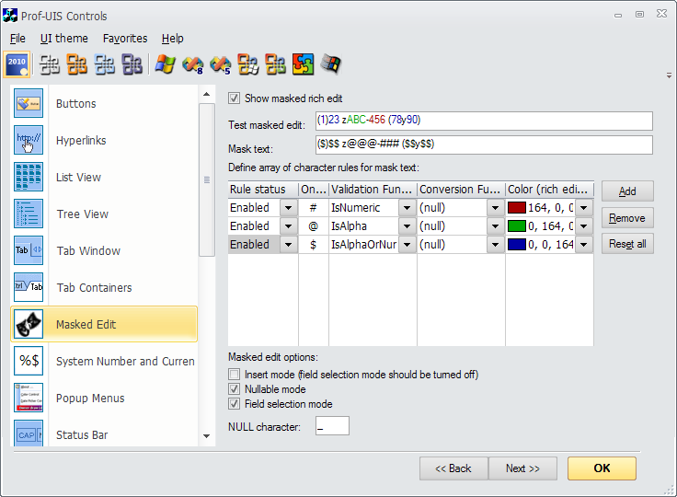Screen dimensions: 677x497
Task: Open the List View page icon
Action: pyautogui.click(x=29, y=177)
